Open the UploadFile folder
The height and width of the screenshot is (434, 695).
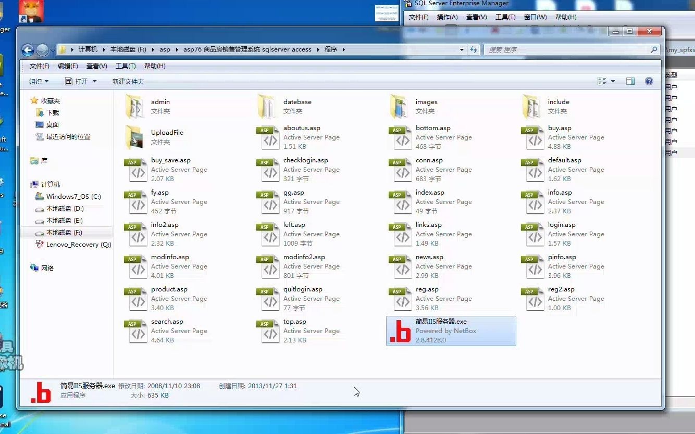click(x=167, y=132)
